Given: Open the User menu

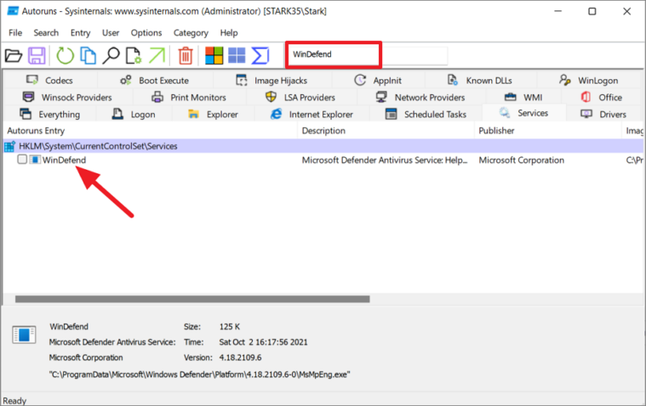Looking at the screenshot, I should (x=111, y=33).
